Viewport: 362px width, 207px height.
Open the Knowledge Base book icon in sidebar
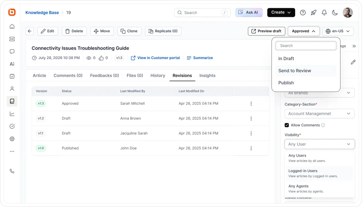pos(12,101)
